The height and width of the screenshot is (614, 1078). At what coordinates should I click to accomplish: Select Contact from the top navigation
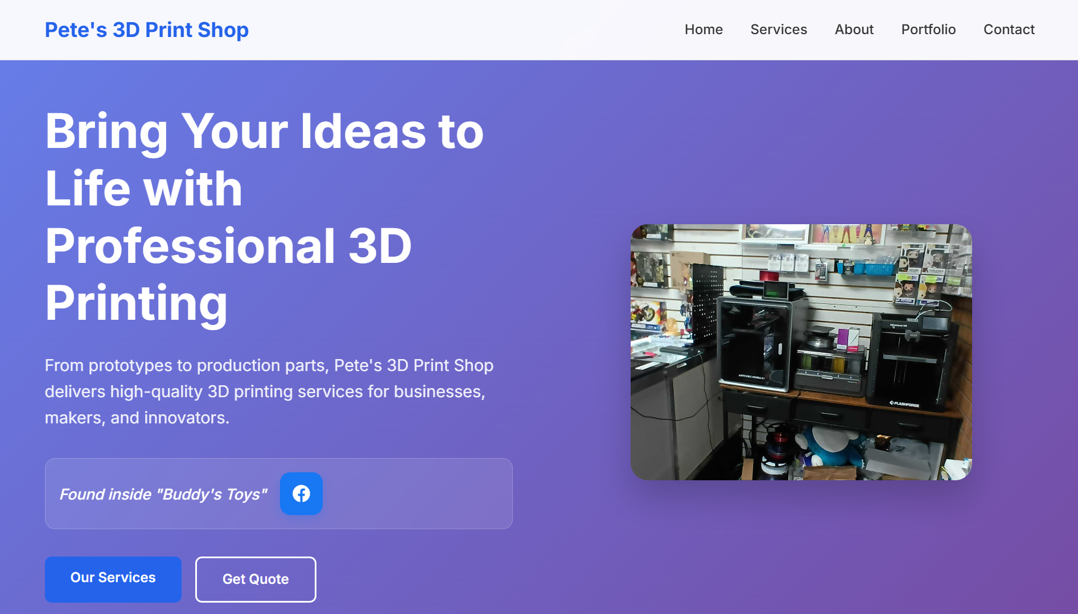point(1009,30)
